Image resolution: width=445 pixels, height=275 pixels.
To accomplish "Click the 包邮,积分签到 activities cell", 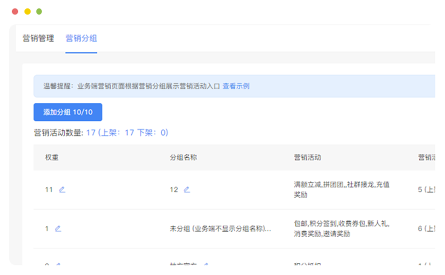I will pos(341,229).
